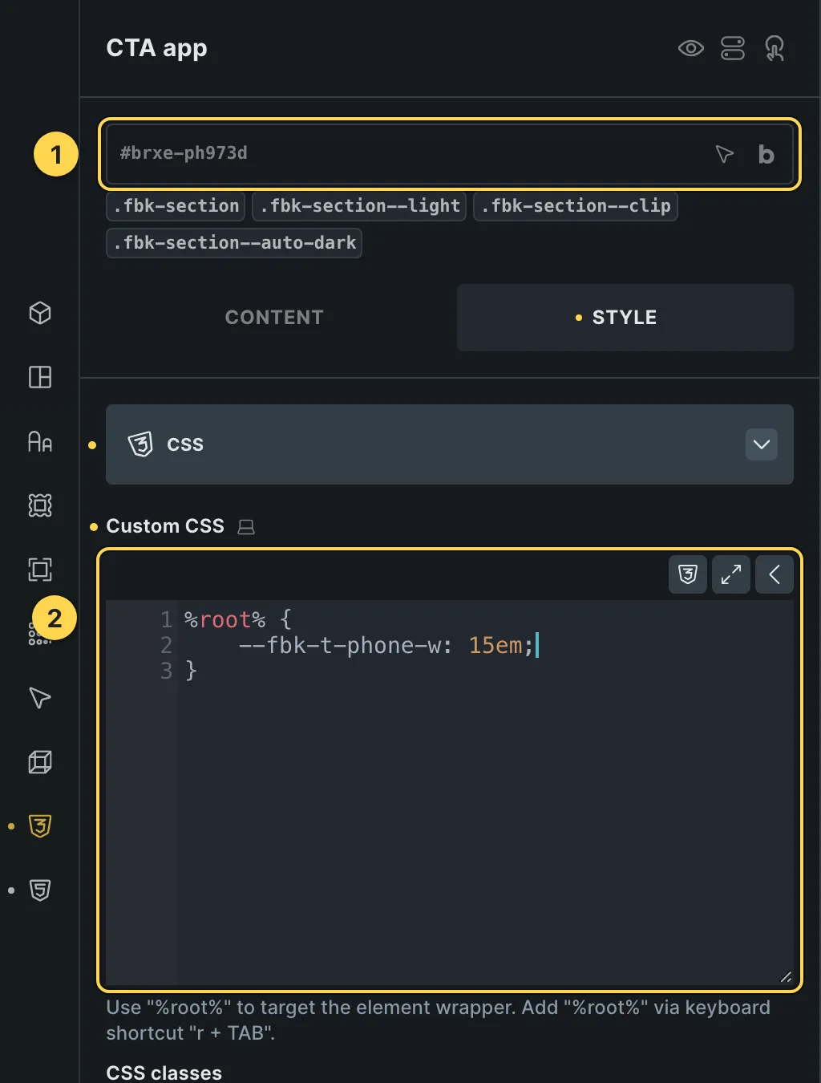Open the cursor arrow icon in sidebar
The height and width of the screenshot is (1083, 821).
click(40, 698)
